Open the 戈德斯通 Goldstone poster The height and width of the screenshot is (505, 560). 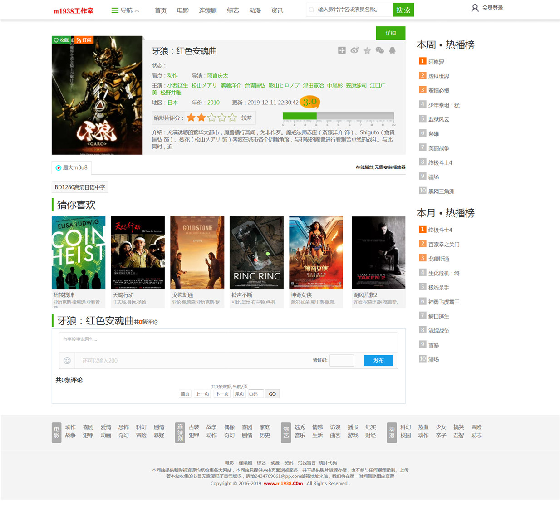click(x=197, y=252)
